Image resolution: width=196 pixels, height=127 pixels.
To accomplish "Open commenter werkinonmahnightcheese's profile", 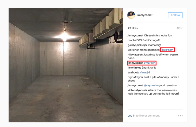I will coord(144,50).
